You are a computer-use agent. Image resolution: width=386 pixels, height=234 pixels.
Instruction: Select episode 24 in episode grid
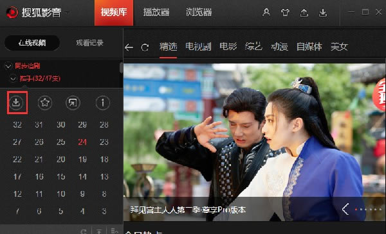click(x=82, y=142)
